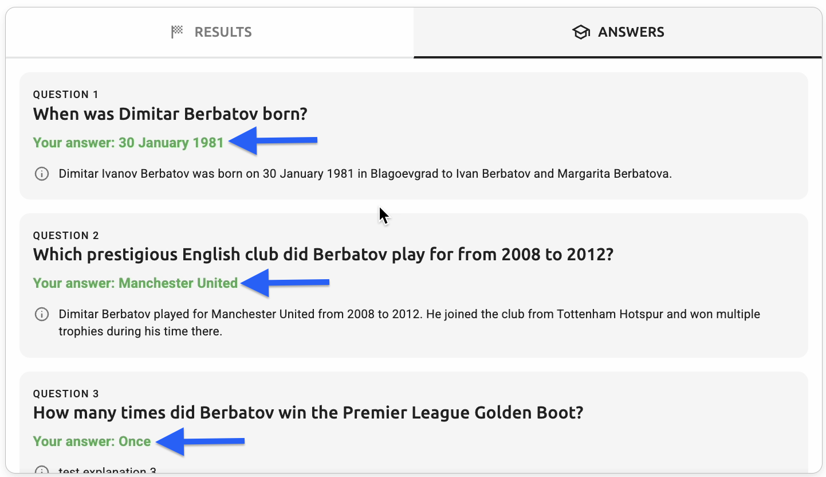Click the blue arrow beside Manchester United
The height and width of the screenshot is (477, 826).
285,283
